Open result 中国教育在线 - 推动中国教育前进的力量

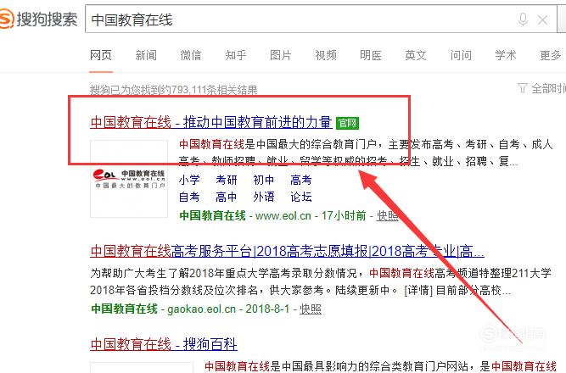point(211,123)
